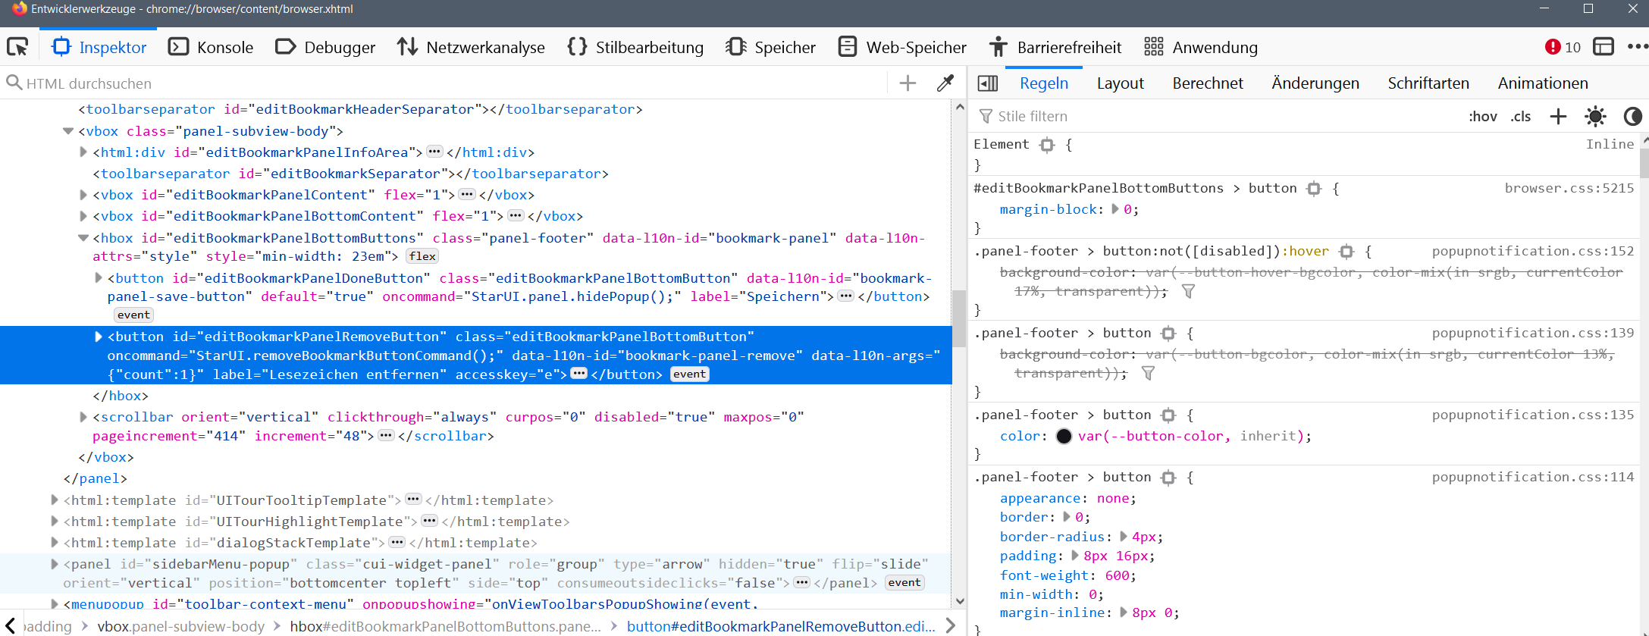Open the error count indicator

point(1563,47)
